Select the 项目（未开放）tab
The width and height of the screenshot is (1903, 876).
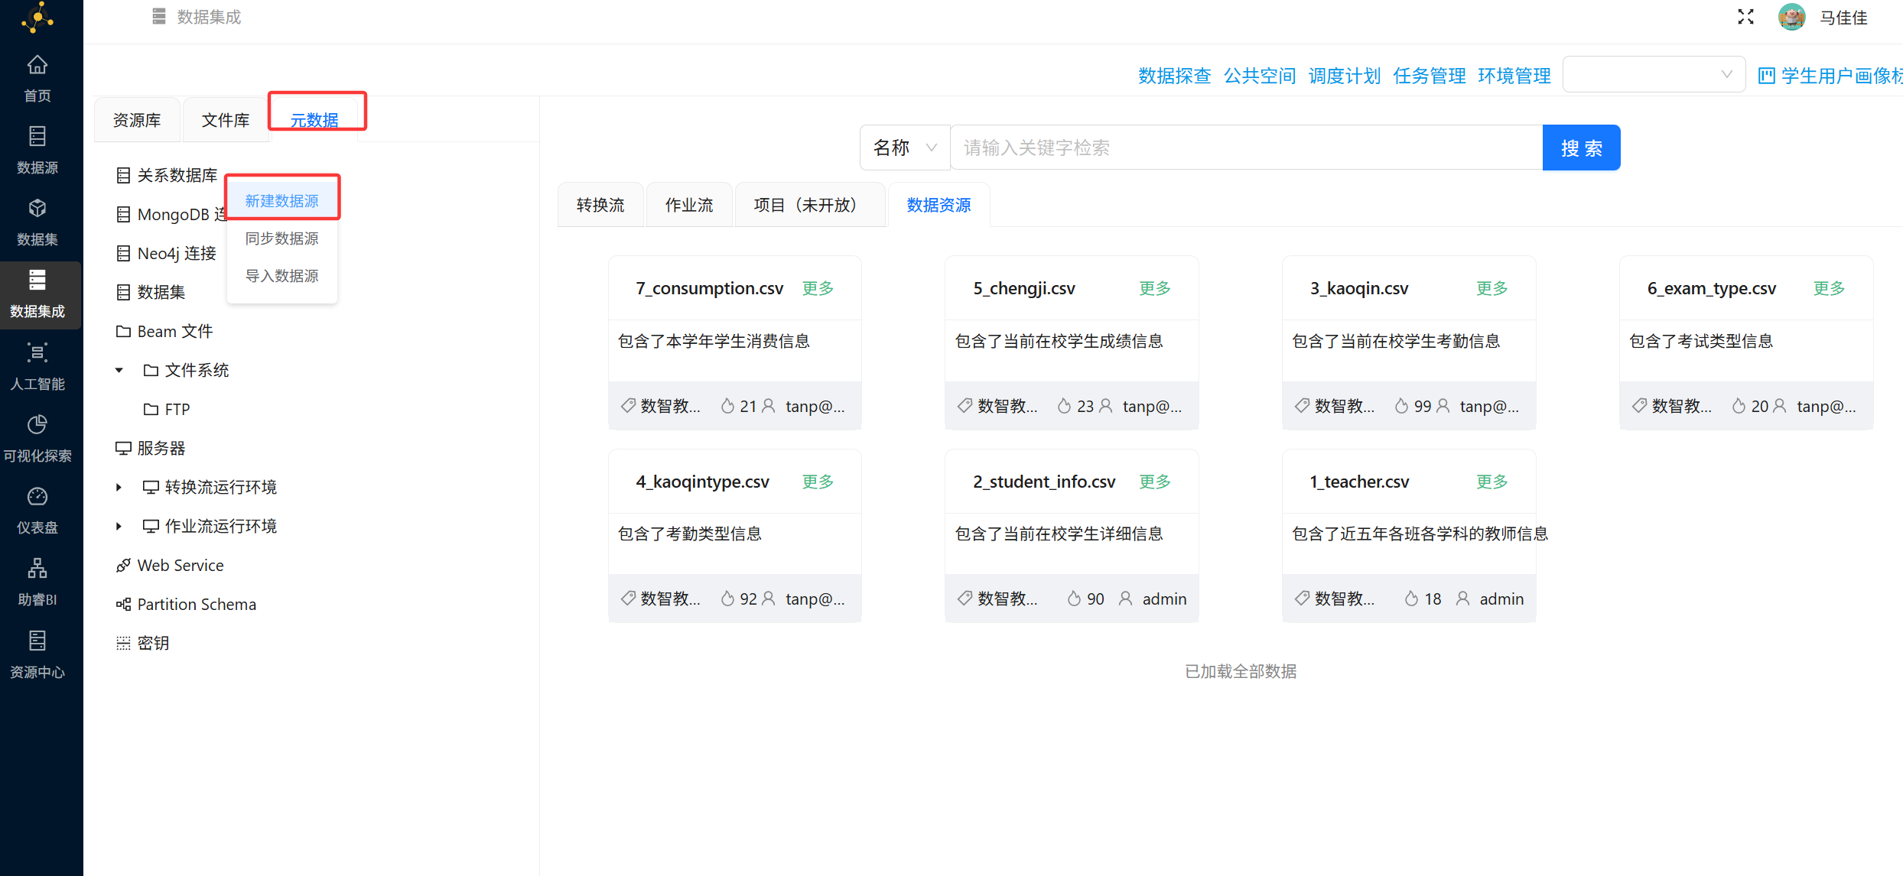[810, 205]
